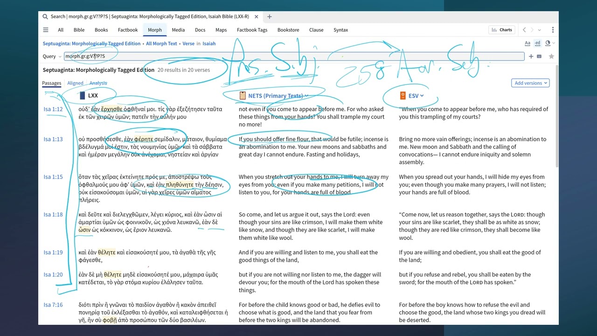
Task: Open ESV resource book icon
Action: click(x=403, y=96)
